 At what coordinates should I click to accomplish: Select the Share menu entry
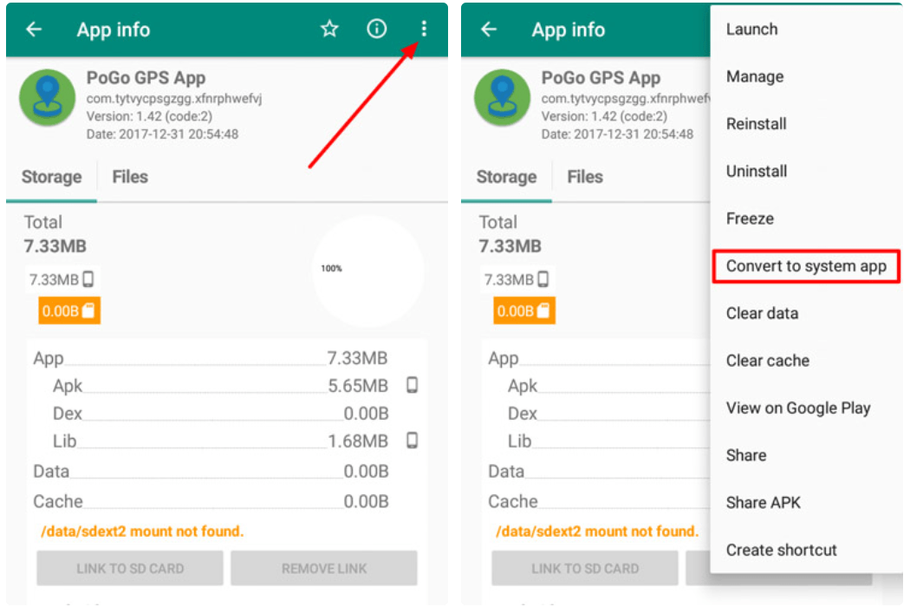pyautogui.click(x=805, y=455)
